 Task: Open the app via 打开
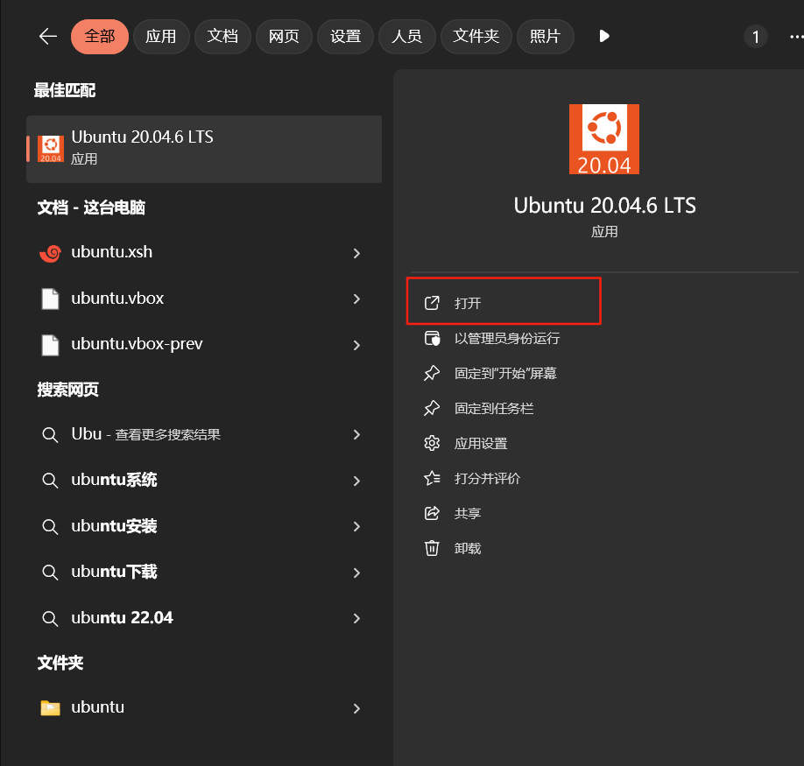click(504, 303)
